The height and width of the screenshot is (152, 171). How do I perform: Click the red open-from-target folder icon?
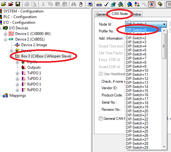pyautogui.click(x=11, y=4)
